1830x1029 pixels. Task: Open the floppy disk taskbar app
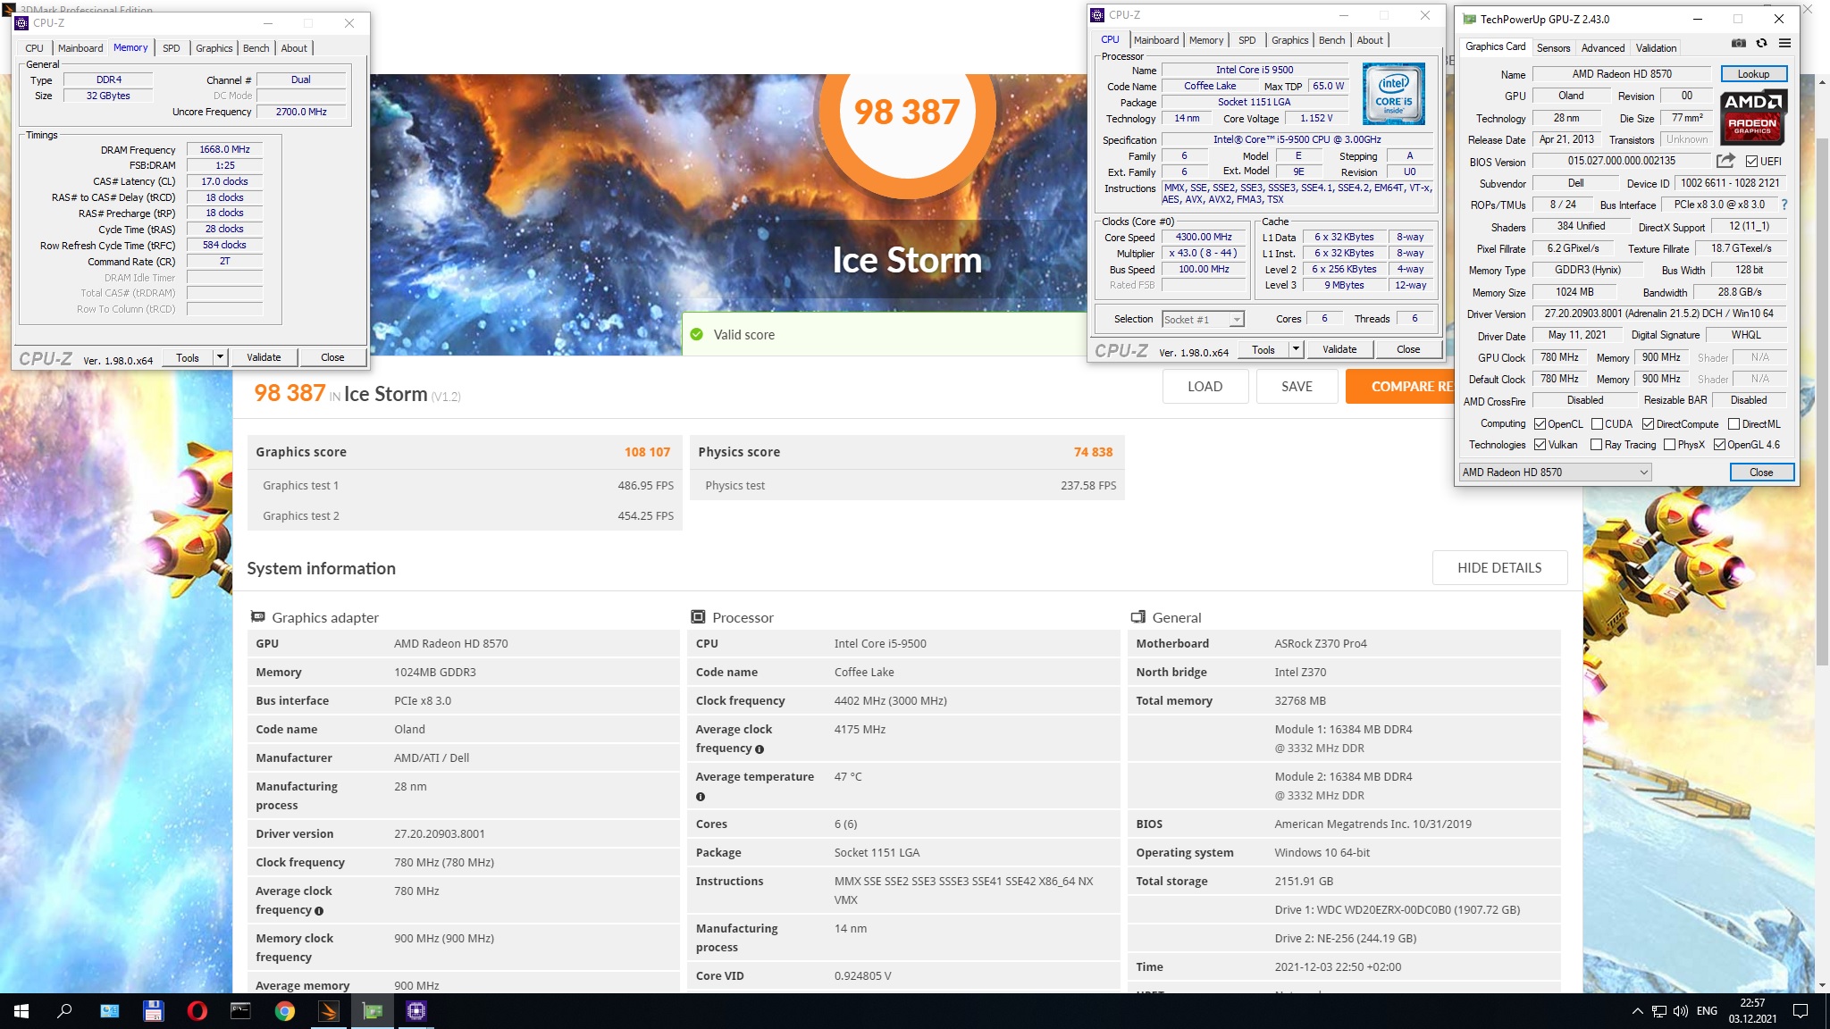tap(153, 1011)
